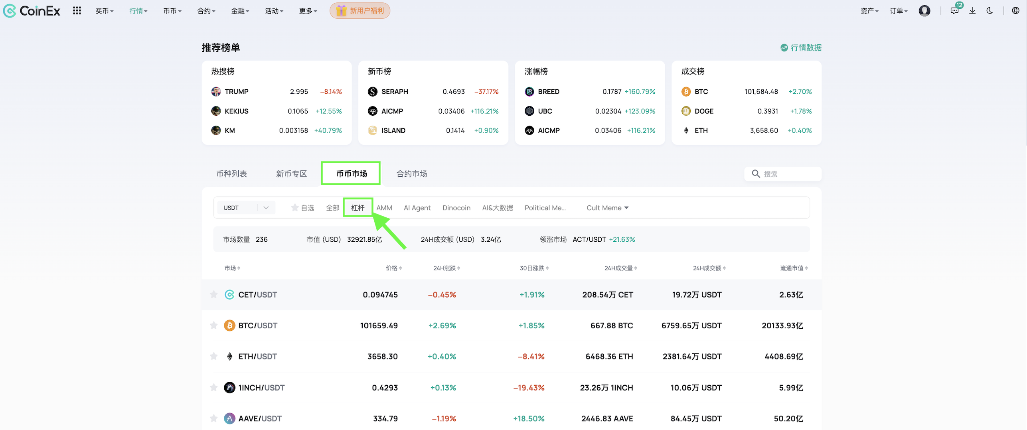Viewport: 1027px width, 430px height.
Task: Favorite 1INCH/USDT with its star
Action: click(x=214, y=387)
